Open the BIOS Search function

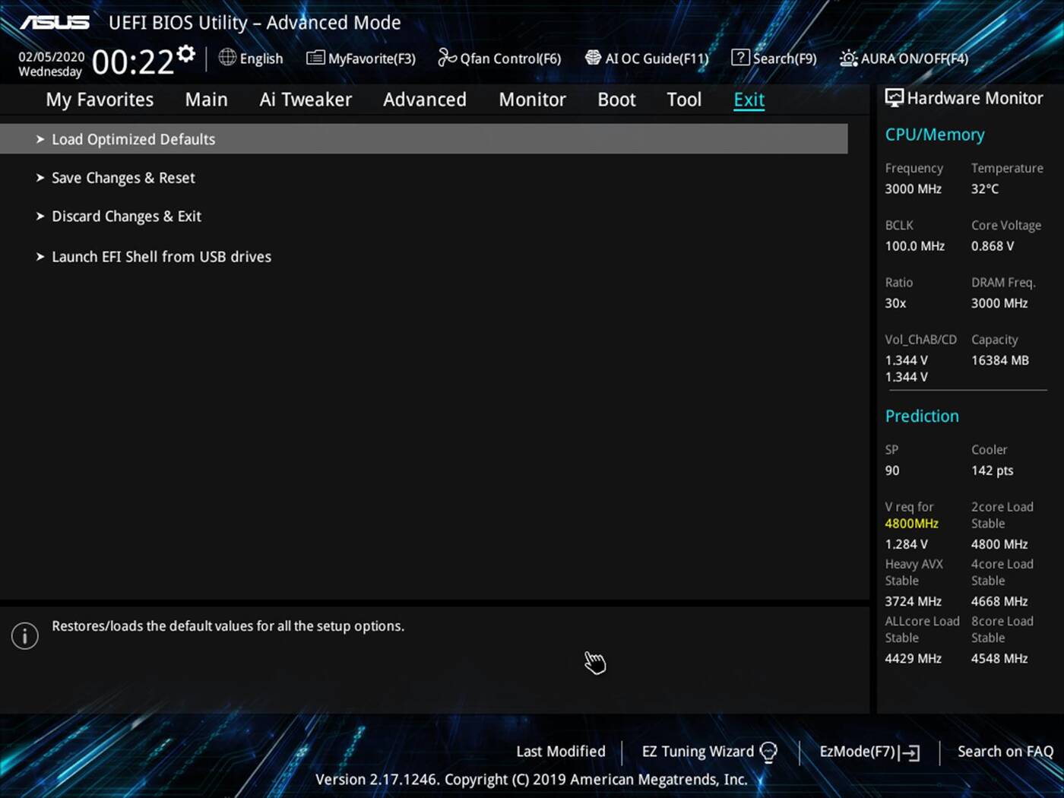pos(774,58)
